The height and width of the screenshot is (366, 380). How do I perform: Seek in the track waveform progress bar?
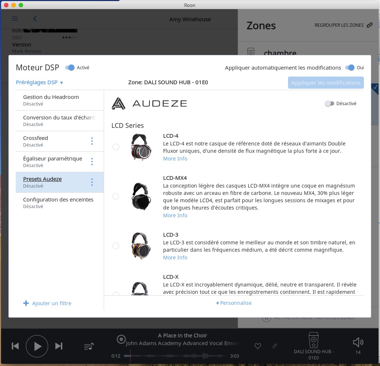coord(175,356)
